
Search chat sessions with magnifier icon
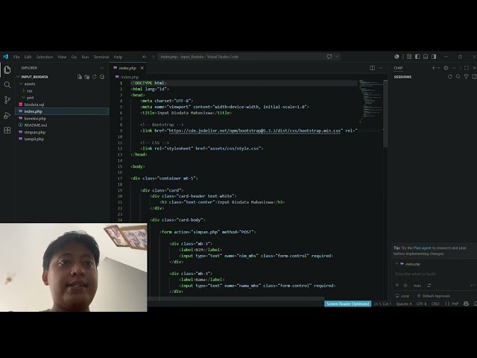click(x=458, y=77)
